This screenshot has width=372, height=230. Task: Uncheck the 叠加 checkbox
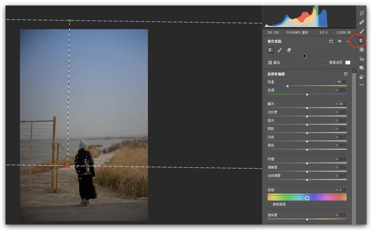(x=270, y=63)
